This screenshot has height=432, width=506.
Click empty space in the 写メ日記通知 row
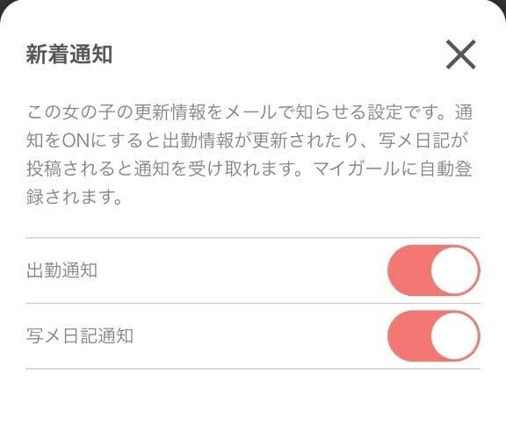coord(258,336)
